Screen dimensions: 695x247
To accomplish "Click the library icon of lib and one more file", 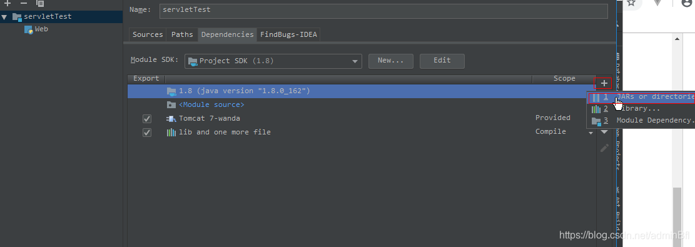I will [171, 133].
